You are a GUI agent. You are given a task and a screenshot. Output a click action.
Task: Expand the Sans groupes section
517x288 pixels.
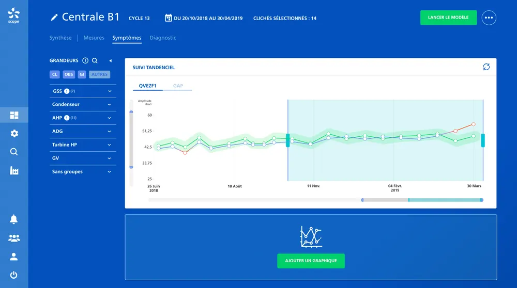(83, 172)
